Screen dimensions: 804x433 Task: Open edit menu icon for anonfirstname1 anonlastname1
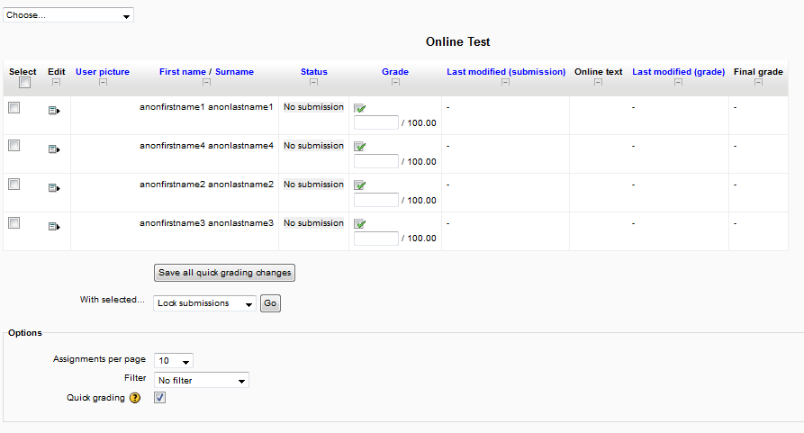[x=54, y=110]
